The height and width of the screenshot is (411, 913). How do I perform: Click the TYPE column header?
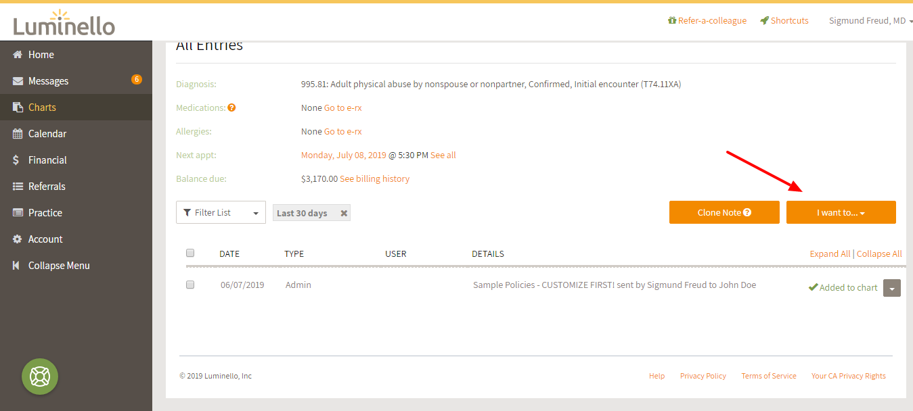pyautogui.click(x=294, y=254)
